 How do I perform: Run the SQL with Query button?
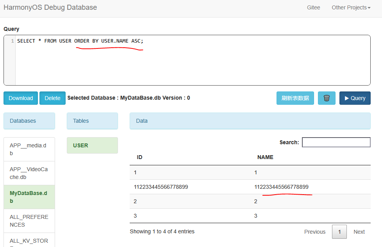click(x=355, y=98)
